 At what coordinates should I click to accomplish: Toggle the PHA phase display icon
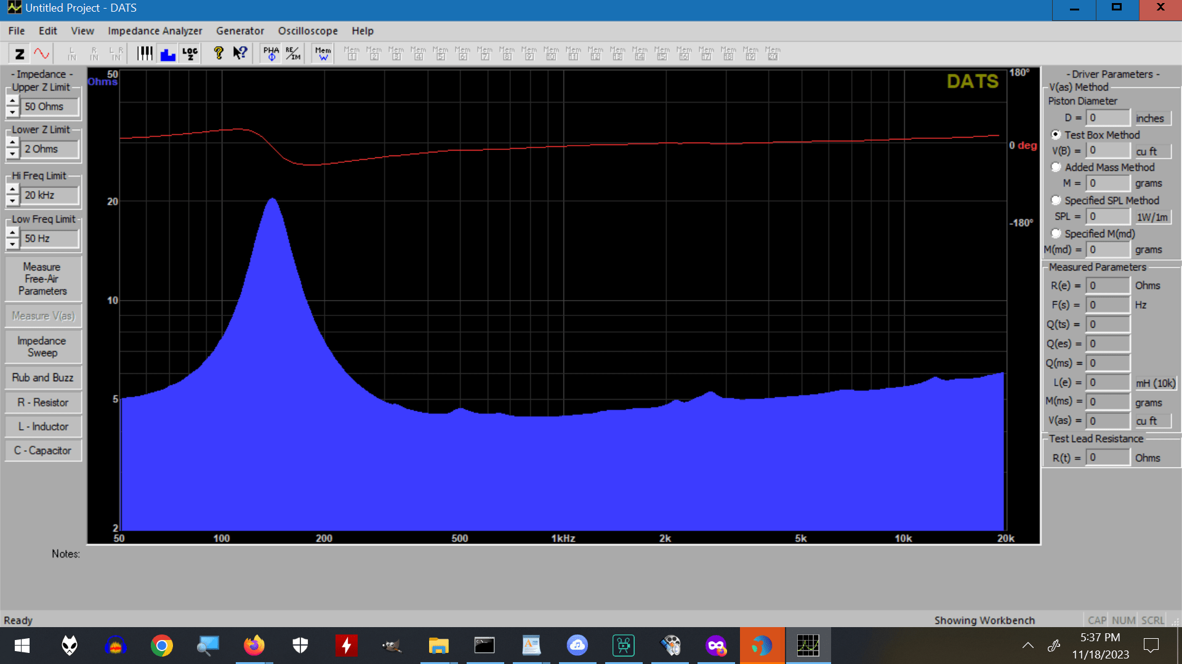tap(271, 53)
